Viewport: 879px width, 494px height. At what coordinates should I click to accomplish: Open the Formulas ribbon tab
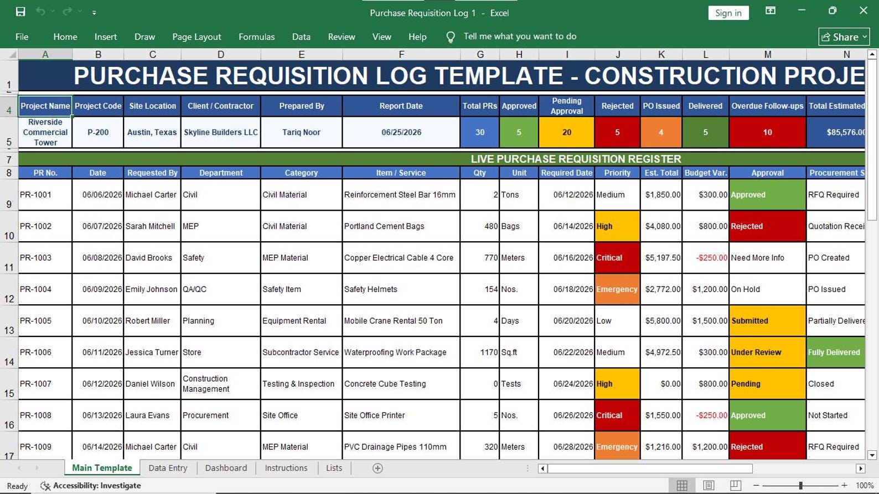click(x=256, y=37)
